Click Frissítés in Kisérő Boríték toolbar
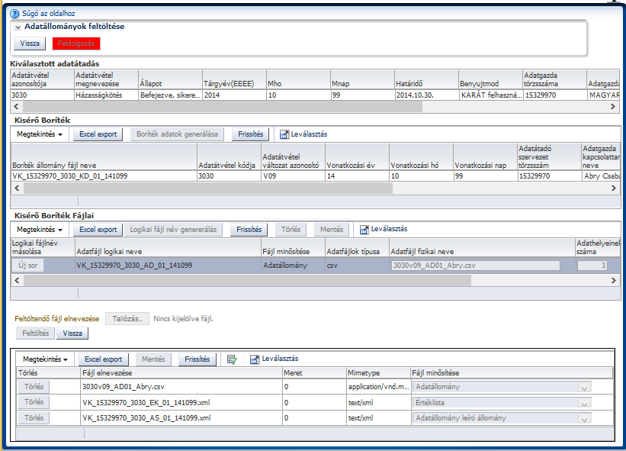 pos(251,134)
